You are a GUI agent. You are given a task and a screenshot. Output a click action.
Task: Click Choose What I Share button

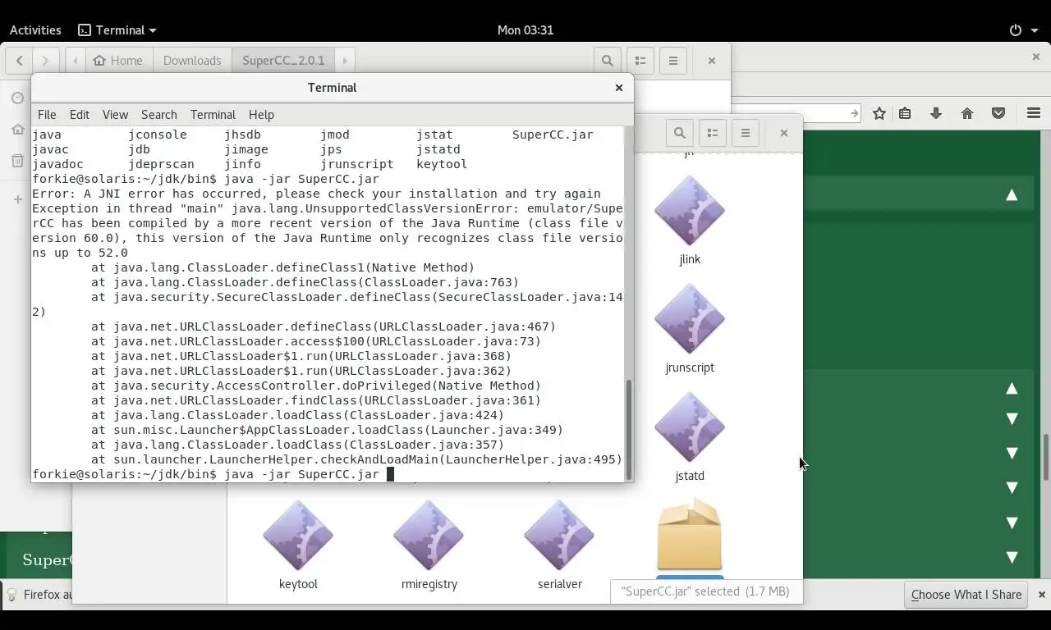click(966, 595)
